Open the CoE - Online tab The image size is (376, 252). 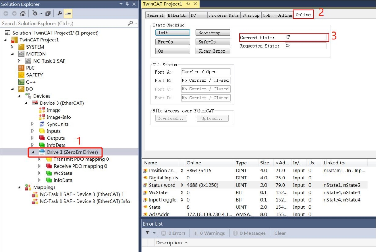(x=277, y=15)
